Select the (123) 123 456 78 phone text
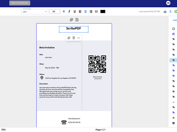Viewport: 177px width, 132px height. click(74, 122)
